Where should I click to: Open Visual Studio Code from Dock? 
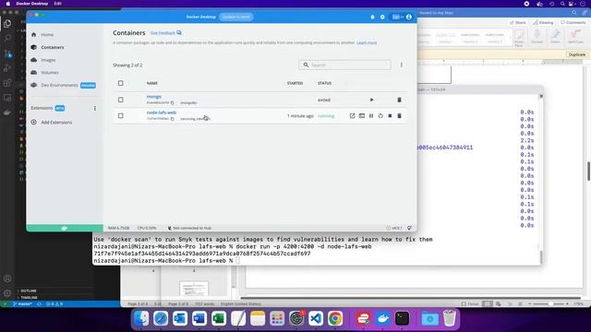tap(316, 319)
